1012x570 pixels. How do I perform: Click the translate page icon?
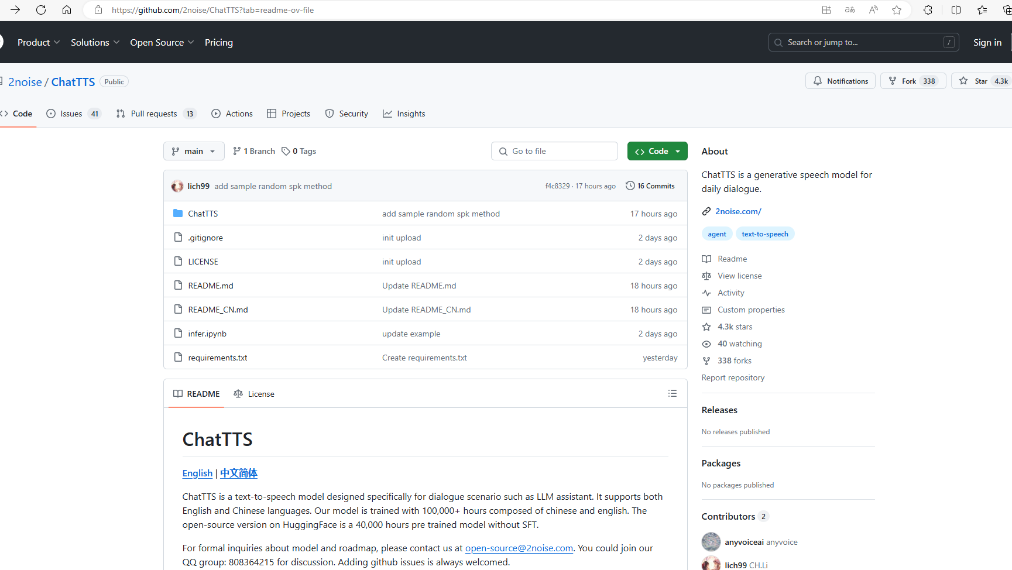point(850,10)
